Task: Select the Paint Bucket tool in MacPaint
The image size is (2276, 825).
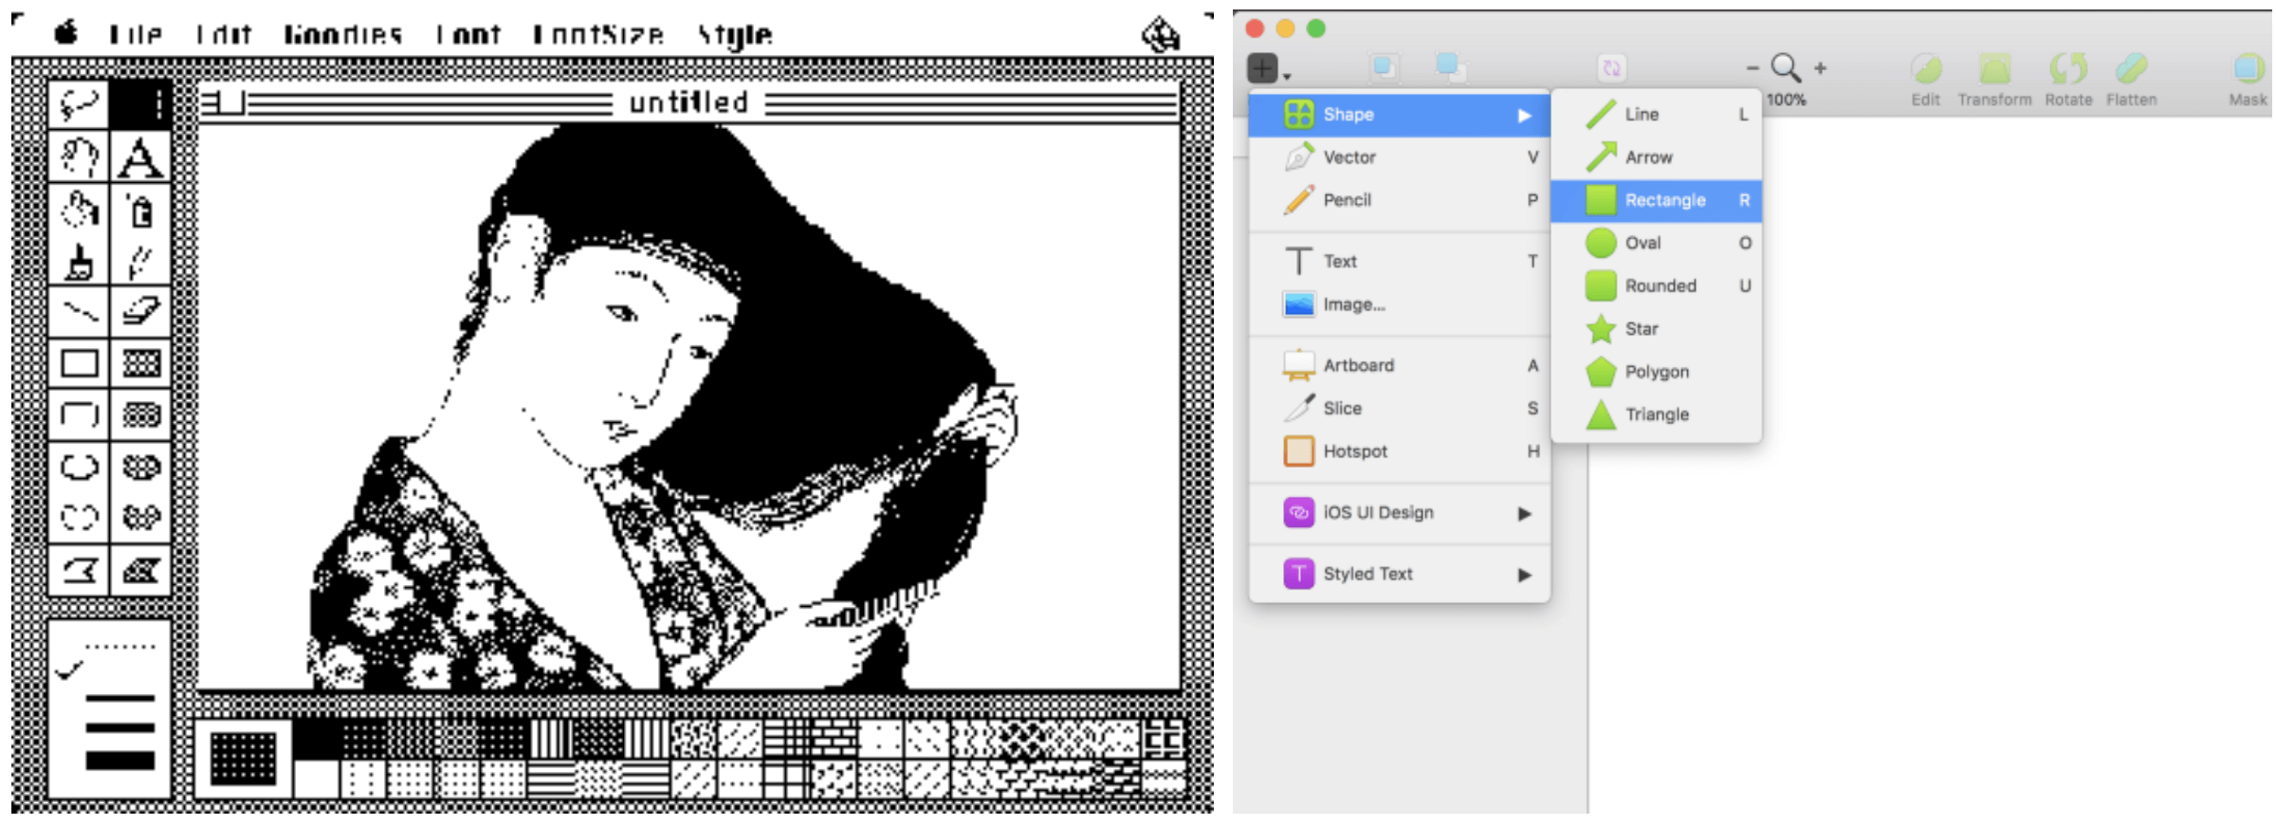Action: tap(80, 209)
